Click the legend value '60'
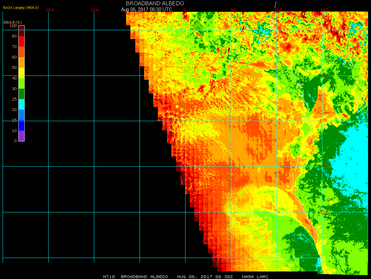371x279 pixels. click(14, 57)
